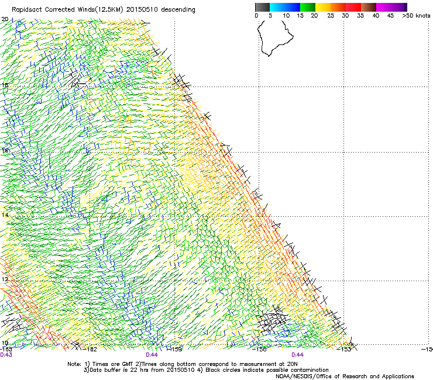Click the green 15-20 knots legend swatch

click(x=308, y=7)
